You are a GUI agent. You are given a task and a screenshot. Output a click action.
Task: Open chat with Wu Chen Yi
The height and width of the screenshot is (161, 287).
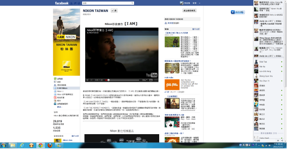click(x=268, y=81)
